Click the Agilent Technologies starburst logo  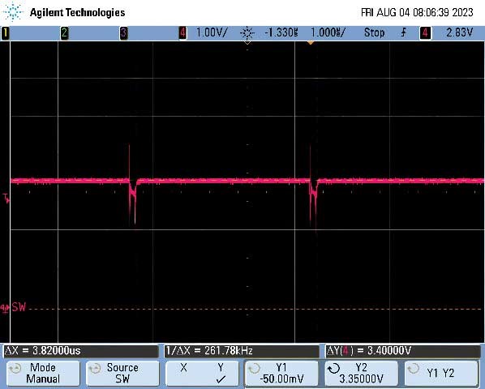pyautogui.click(x=13, y=11)
